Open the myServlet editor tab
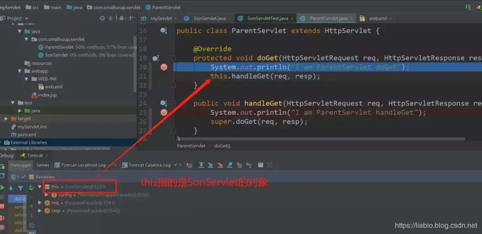This screenshot has height=234, width=482. [x=158, y=18]
